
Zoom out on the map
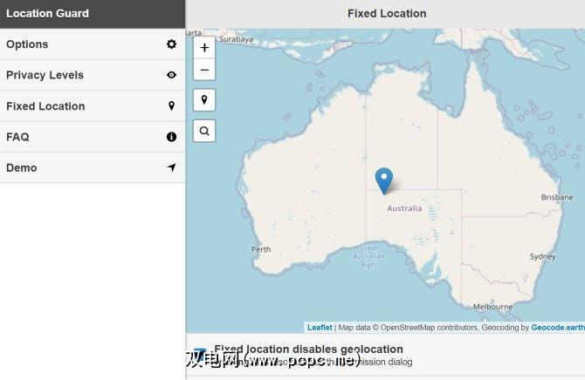(x=204, y=70)
